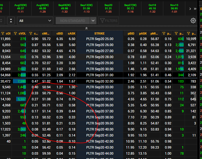The image size is (202, 159).
Task: Click call open interest 54,868 cell
Action: point(5,75)
